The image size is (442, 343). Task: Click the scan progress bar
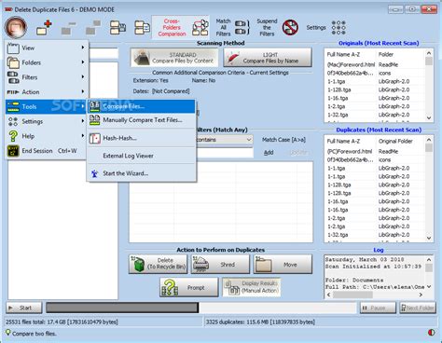pos(201,308)
